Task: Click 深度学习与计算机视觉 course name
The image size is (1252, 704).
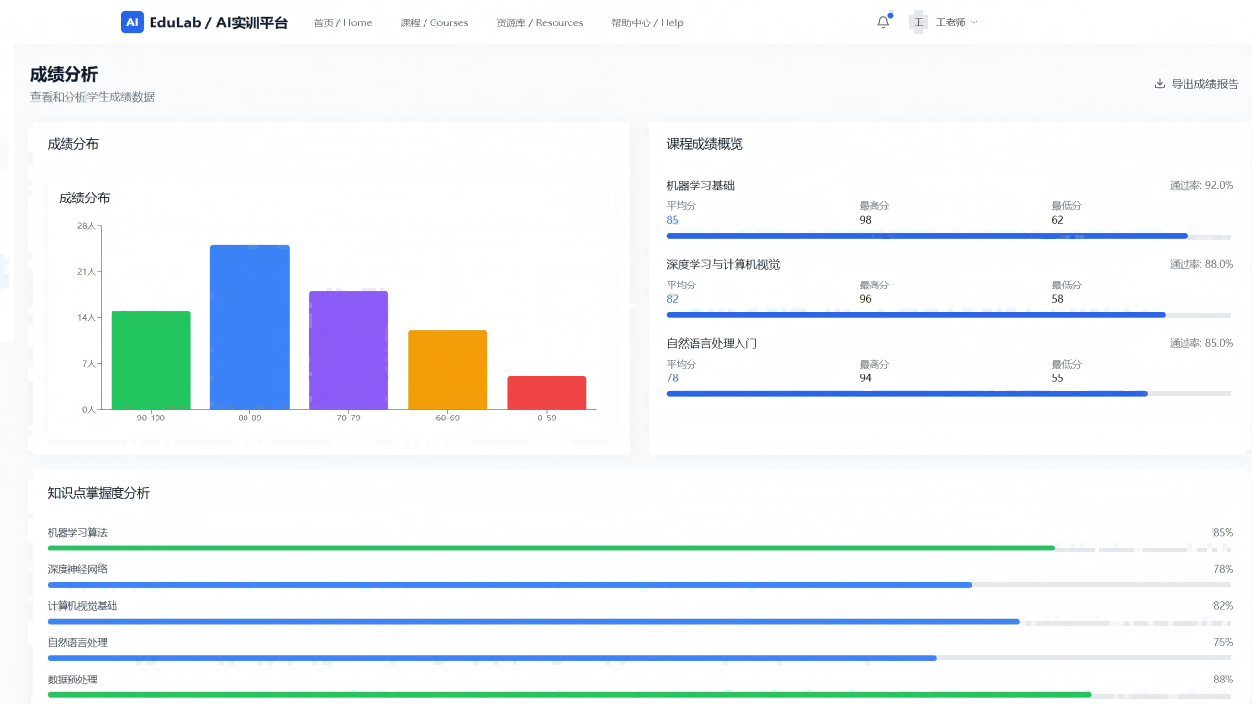Action: pyautogui.click(x=723, y=264)
